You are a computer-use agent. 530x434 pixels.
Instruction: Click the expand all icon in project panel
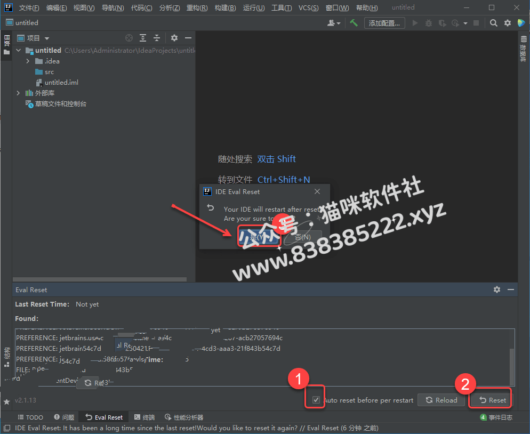pyautogui.click(x=143, y=38)
